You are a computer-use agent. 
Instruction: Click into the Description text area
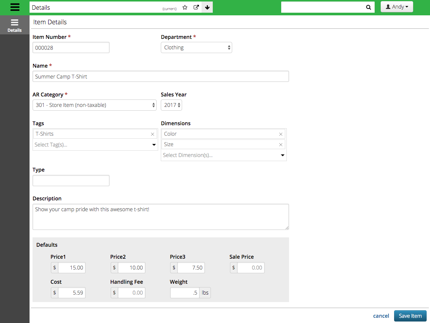pos(161,217)
